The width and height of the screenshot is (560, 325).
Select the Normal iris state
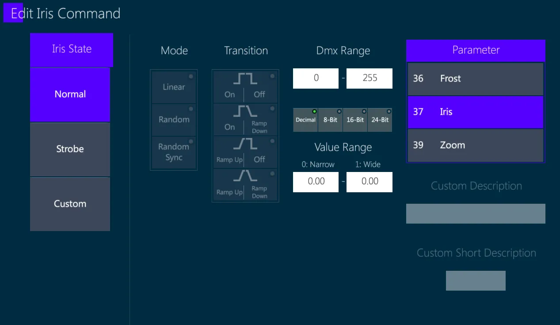pos(70,94)
